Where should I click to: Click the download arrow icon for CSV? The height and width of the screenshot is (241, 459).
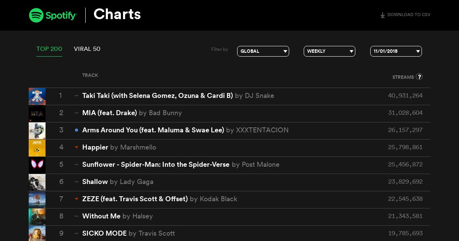coord(382,15)
